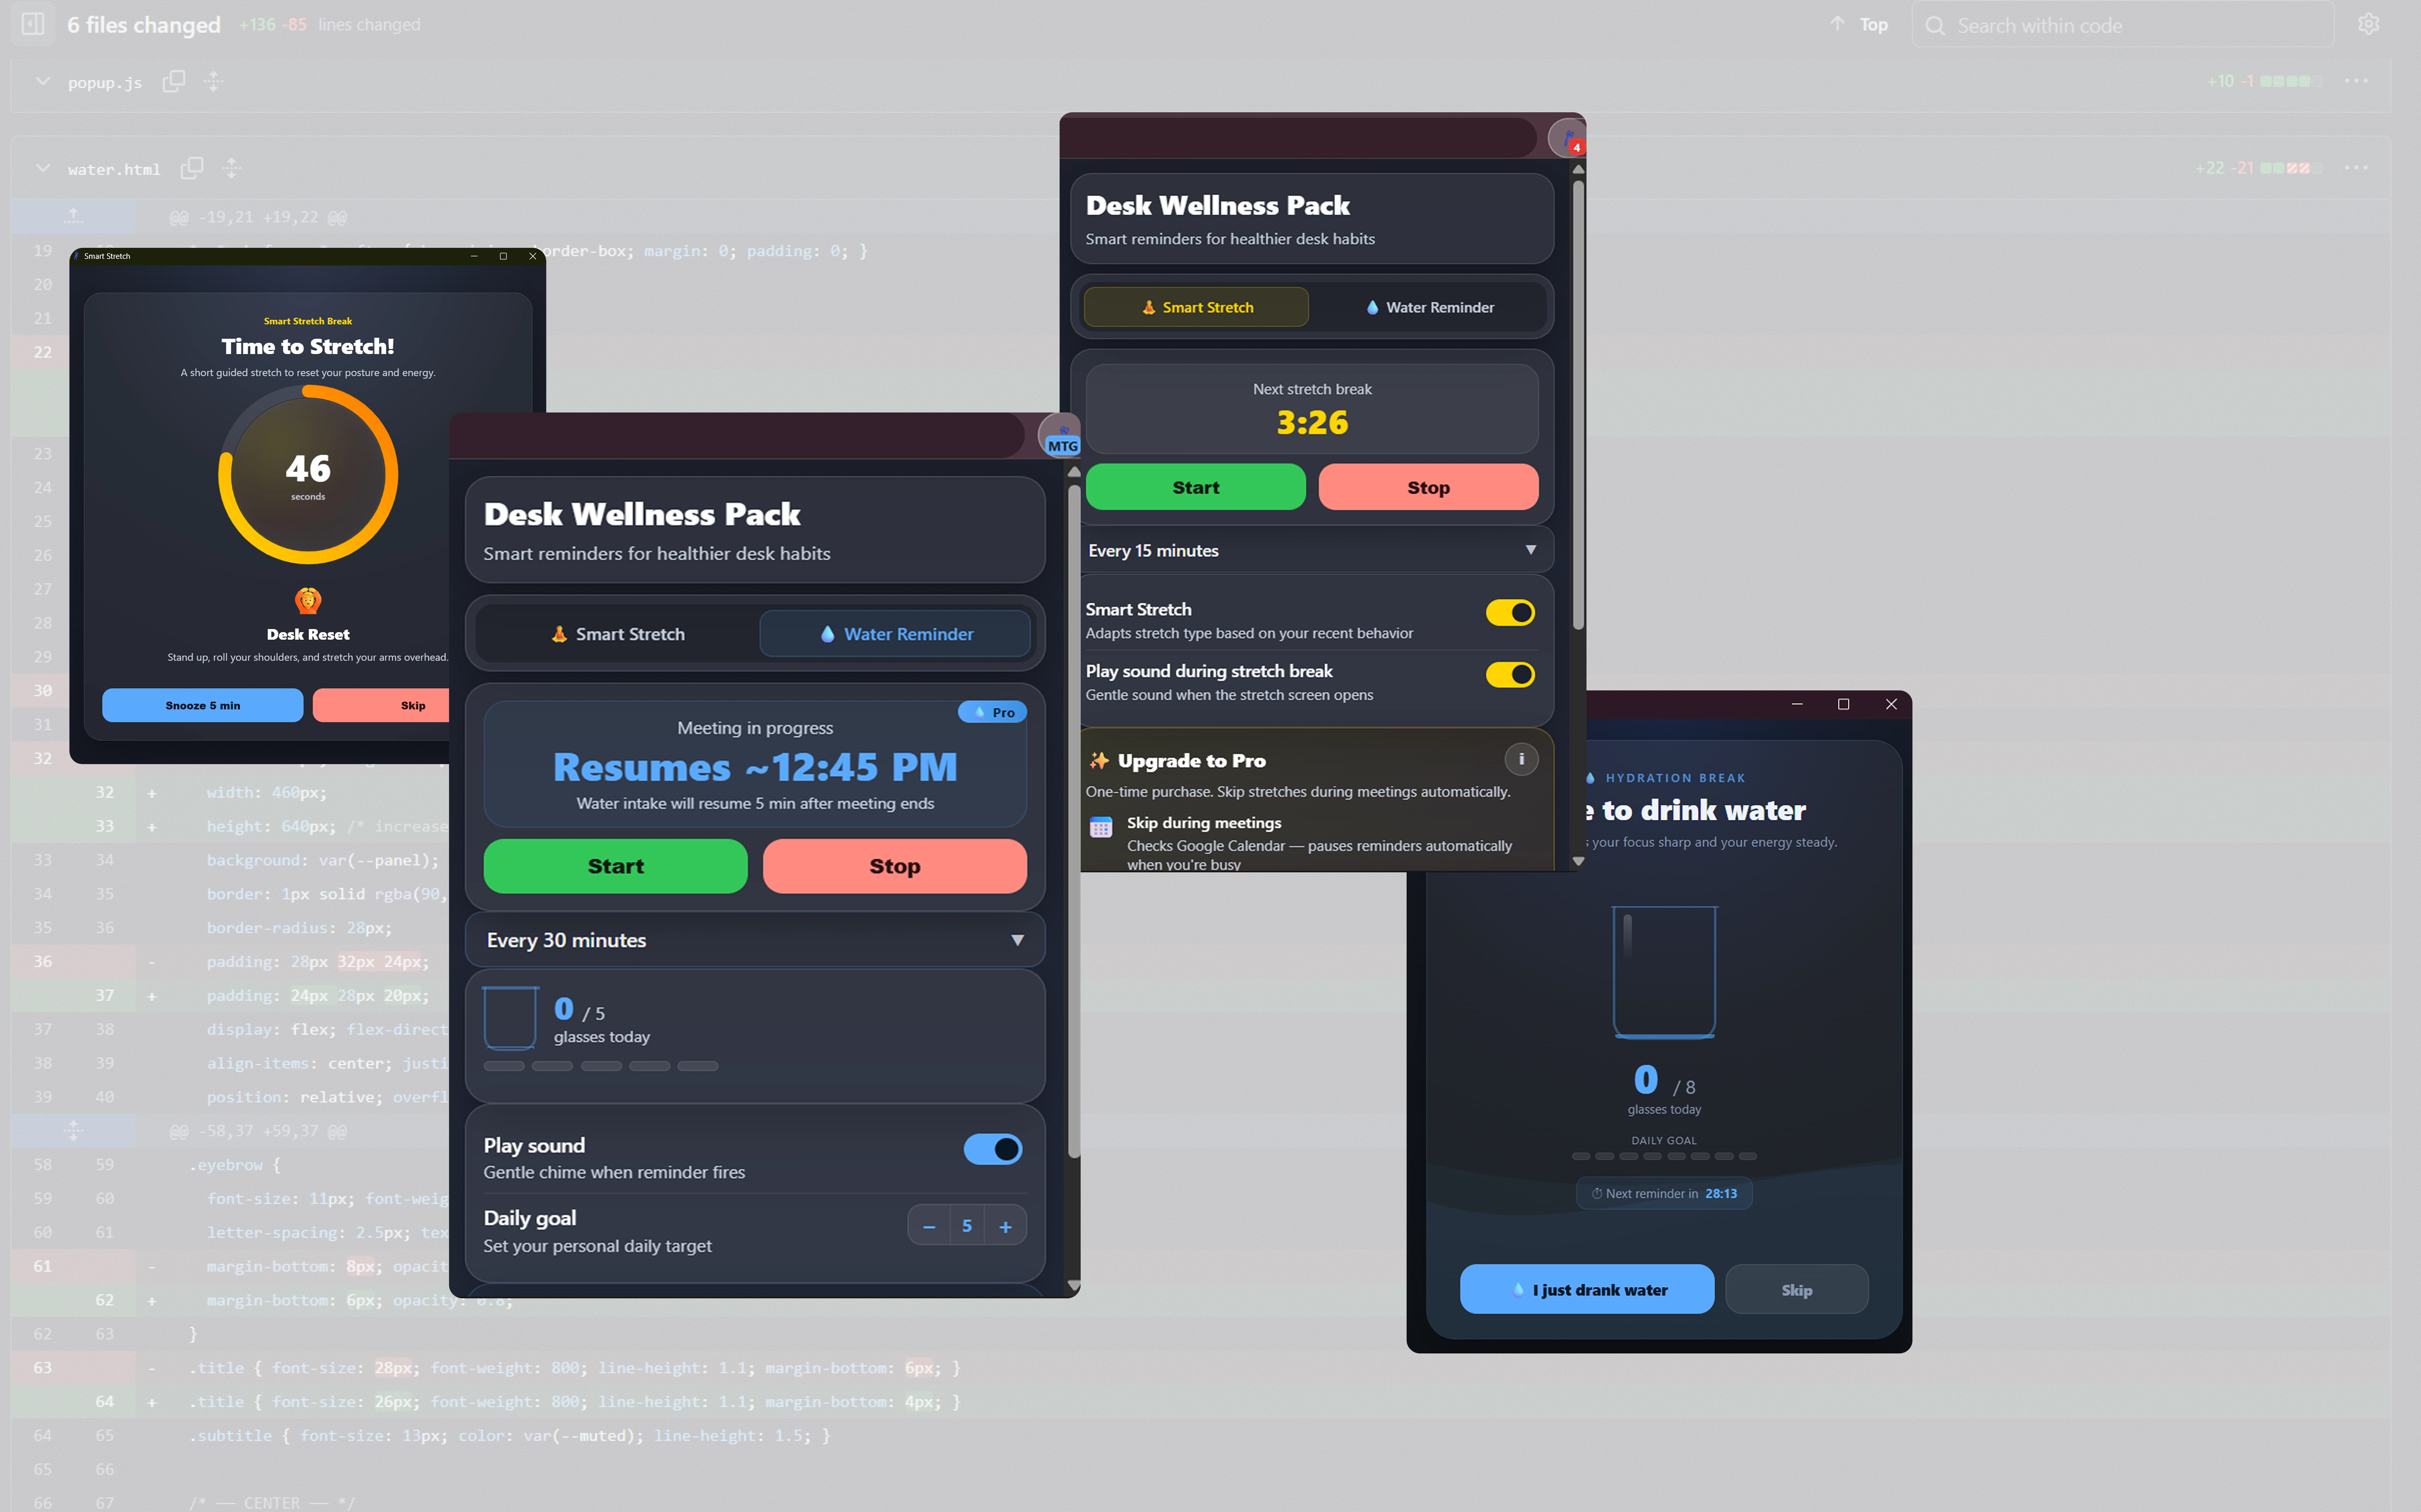Click the Upgrade to Pro info icon
The width and height of the screenshot is (2421, 1512).
pyautogui.click(x=1521, y=759)
